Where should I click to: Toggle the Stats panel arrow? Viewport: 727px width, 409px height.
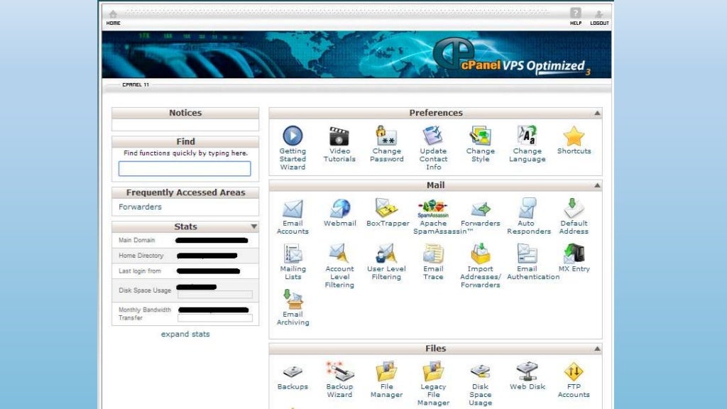253,227
